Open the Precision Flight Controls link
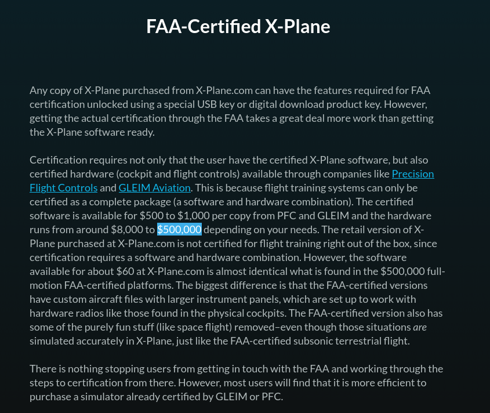Screen dimensions: 490x413 (x=412, y=174)
